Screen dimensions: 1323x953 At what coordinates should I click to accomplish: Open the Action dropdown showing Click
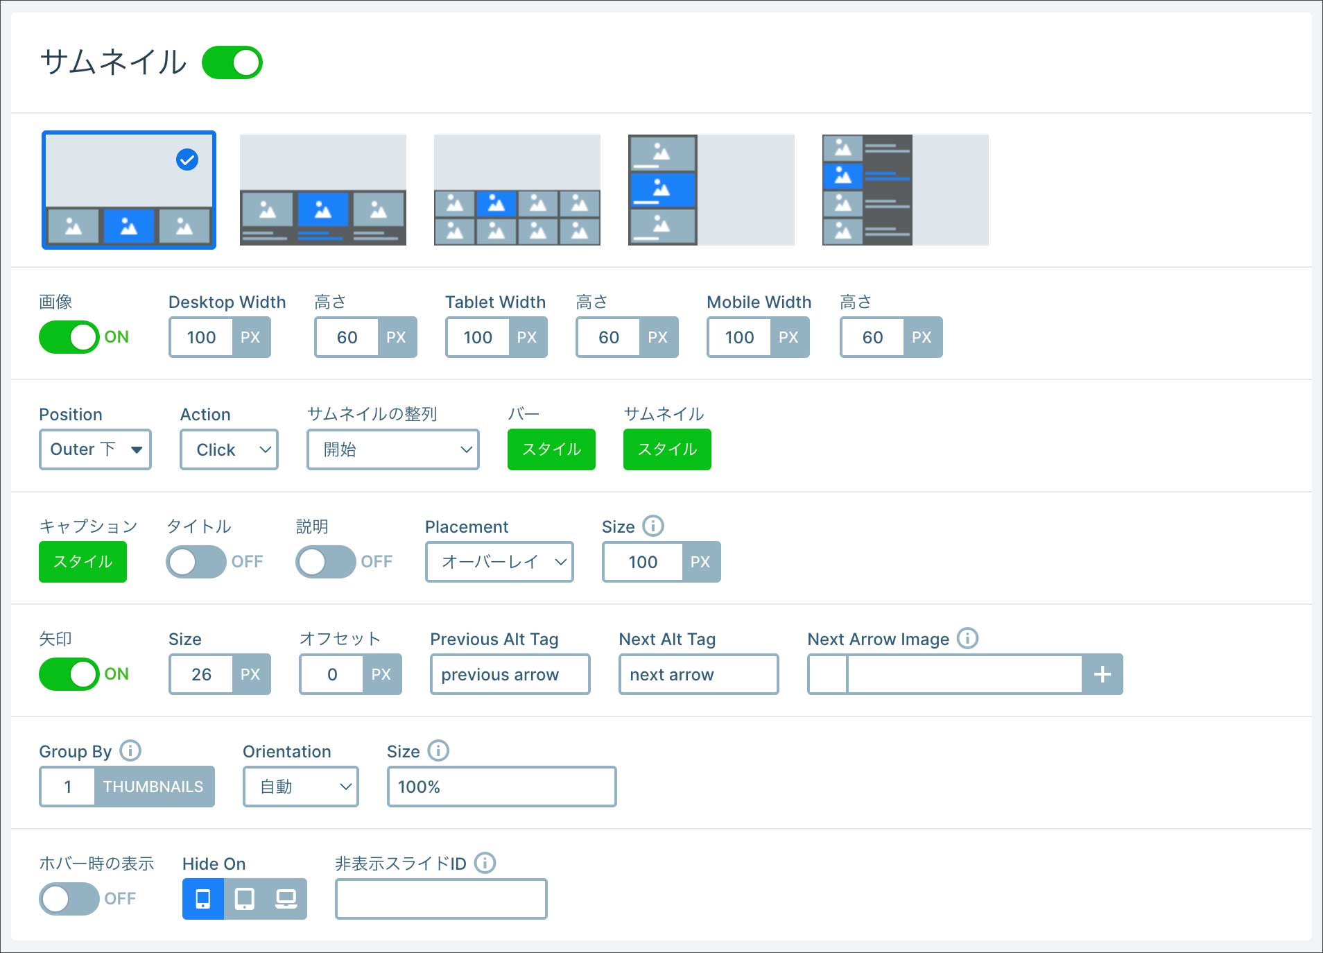point(229,449)
